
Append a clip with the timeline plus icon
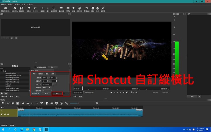(x=23, y=103)
